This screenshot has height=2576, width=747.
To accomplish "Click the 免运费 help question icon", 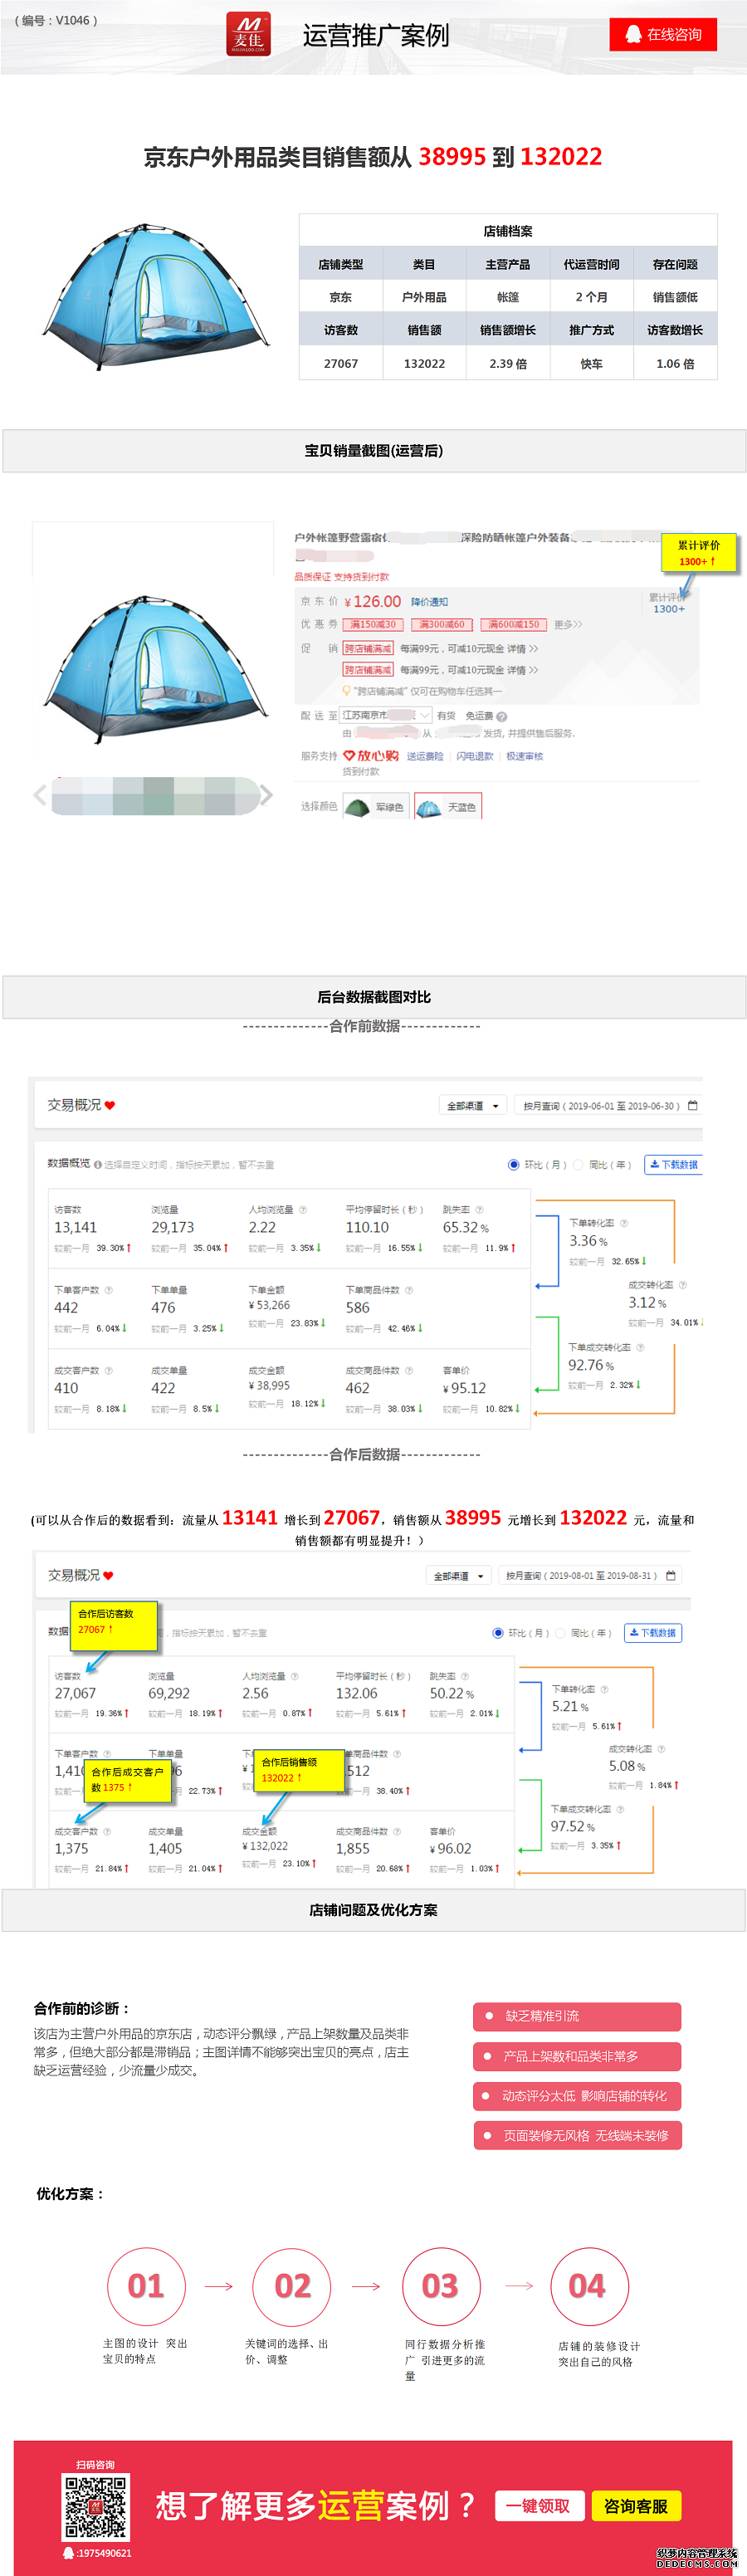I will tap(502, 716).
